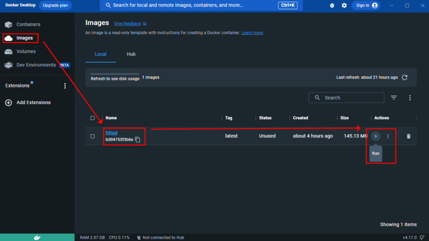
Task: Switch to the Hub tab
Action: [131, 54]
